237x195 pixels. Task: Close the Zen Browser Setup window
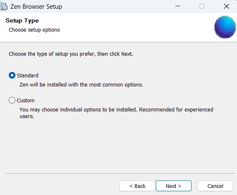pos(227,6)
